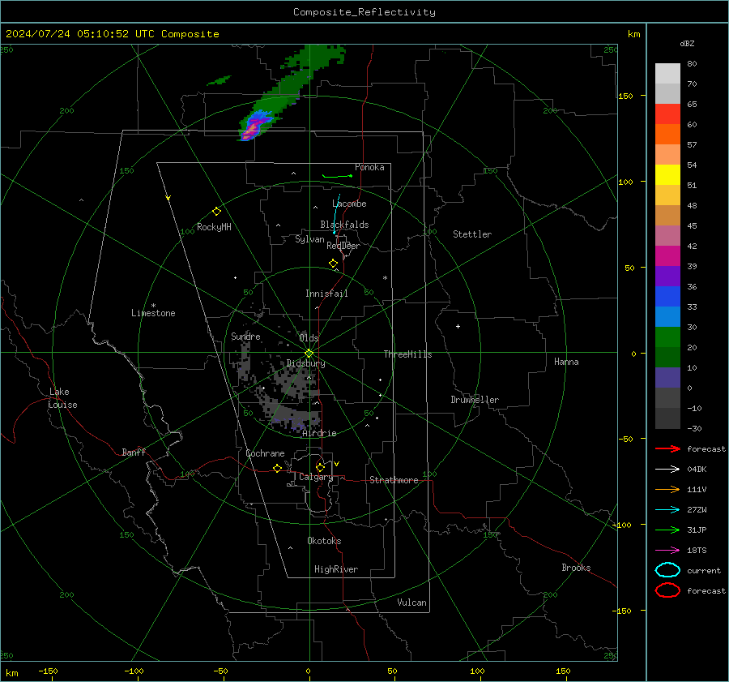Click the 'HighRiver' map label

pos(336,569)
